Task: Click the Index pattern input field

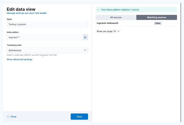Action: coord(45,37)
